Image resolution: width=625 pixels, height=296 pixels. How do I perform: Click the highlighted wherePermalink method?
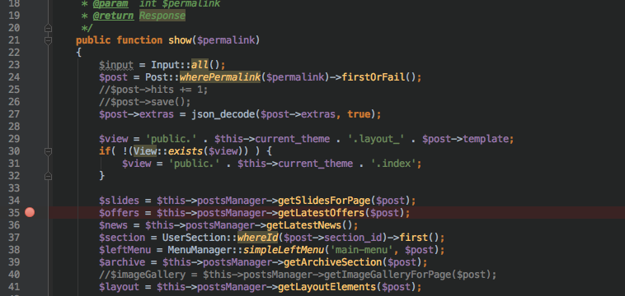pos(220,77)
